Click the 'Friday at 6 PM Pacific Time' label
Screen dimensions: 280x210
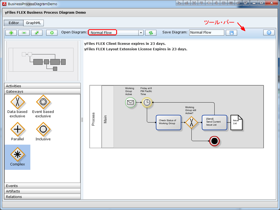146,91
